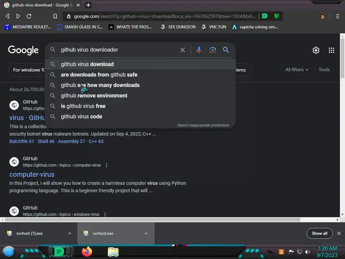The width and height of the screenshot is (345, 259).
Task: Open File Explorer from the taskbar
Action: [x=113, y=252]
